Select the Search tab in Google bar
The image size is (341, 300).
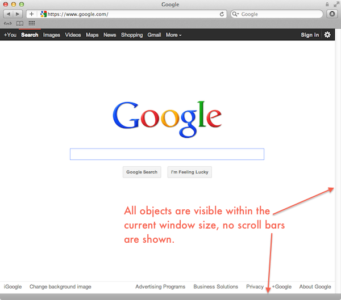tap(30, 35)
